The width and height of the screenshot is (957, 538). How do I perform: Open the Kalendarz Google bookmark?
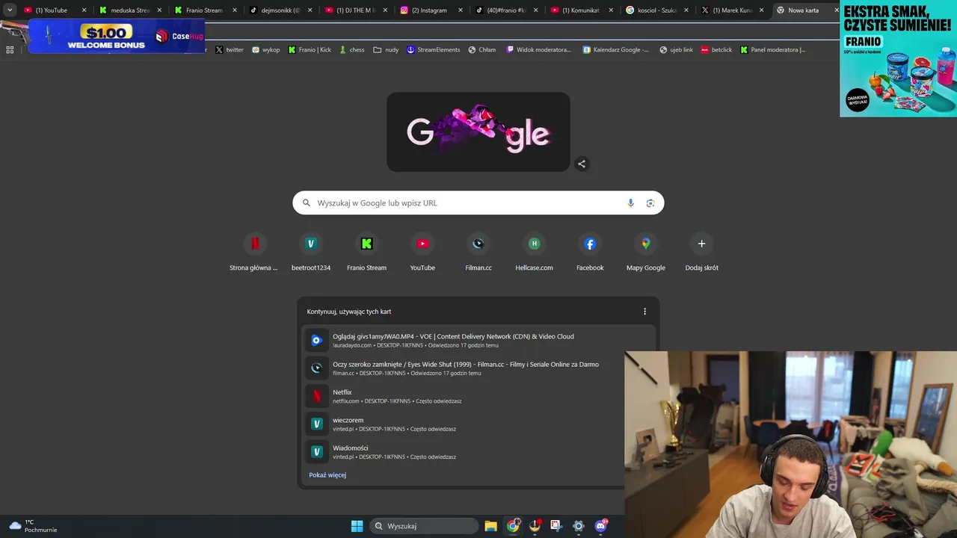click(616, 50)
